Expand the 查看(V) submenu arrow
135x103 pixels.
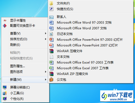click(x=46, y=33)
